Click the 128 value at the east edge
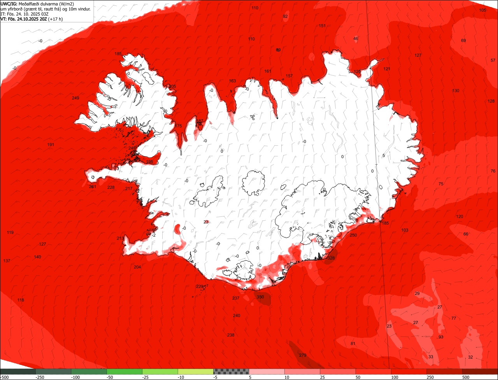Screen dimensions: 498x380 click(x=491, y=101)
